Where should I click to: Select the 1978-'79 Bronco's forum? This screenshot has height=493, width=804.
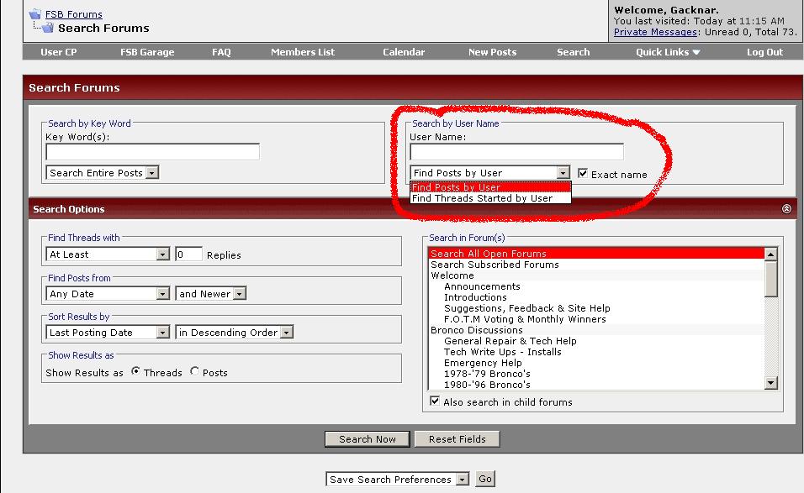(x=596, y=374)
